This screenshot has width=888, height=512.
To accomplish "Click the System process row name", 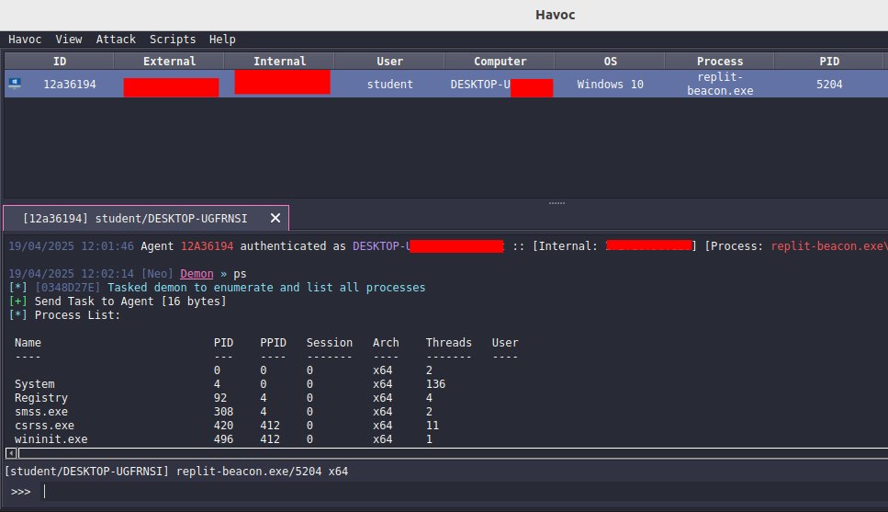I will (35, 384).
